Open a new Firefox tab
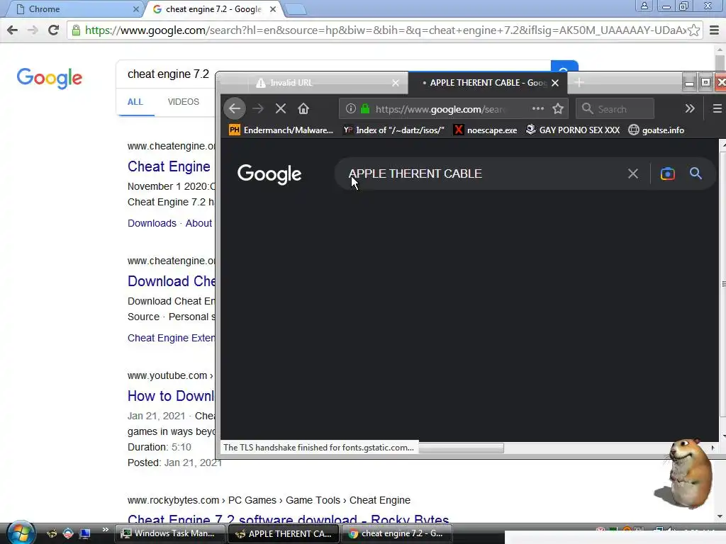Viewport: 726px width, 544px height. pos(579,83)
